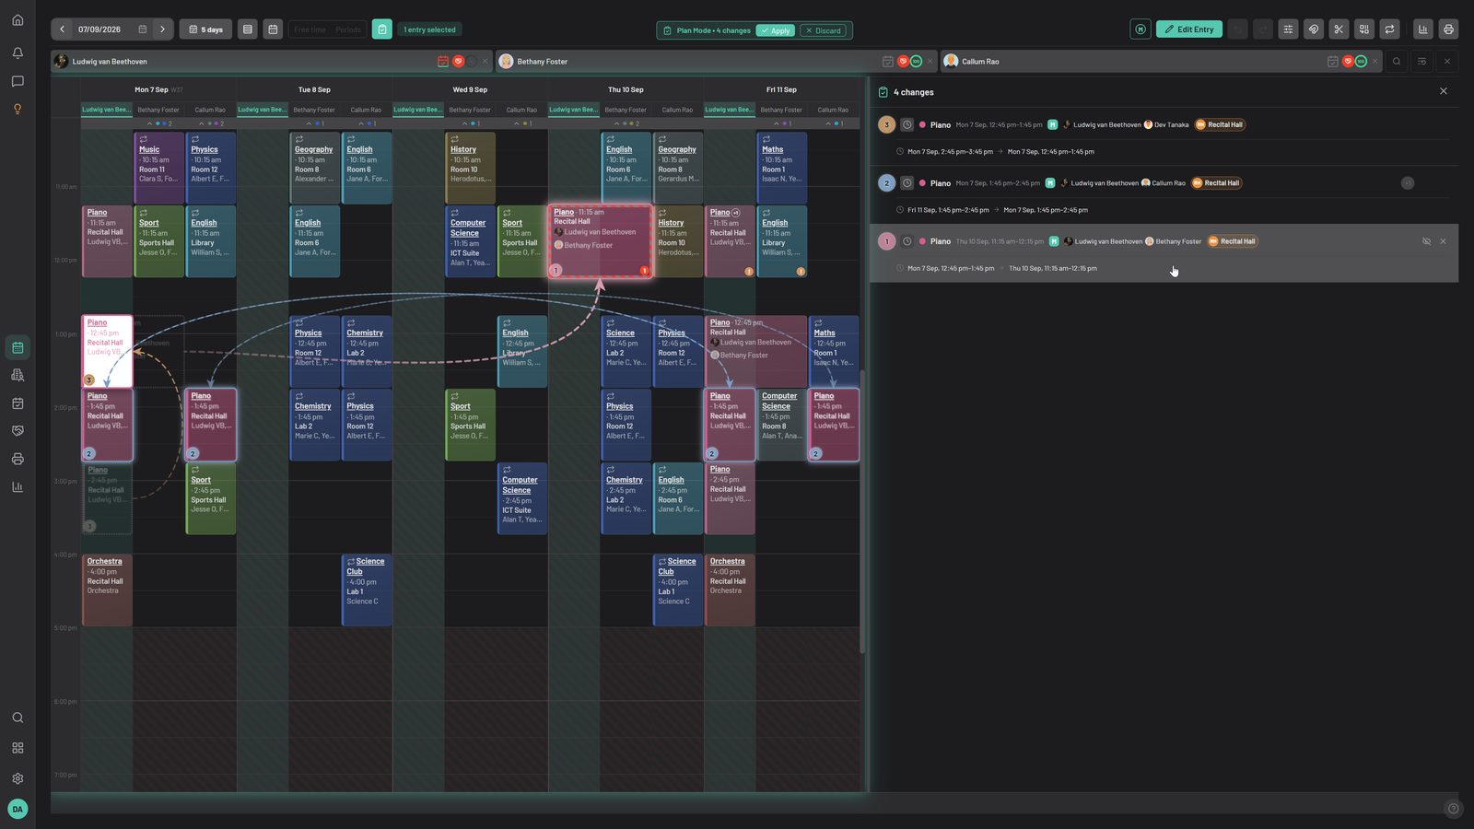Image resolution: width=1474 pixels, height=829 pixels.
Task: Switch to list view icon
Action: (x=248, y=29)
